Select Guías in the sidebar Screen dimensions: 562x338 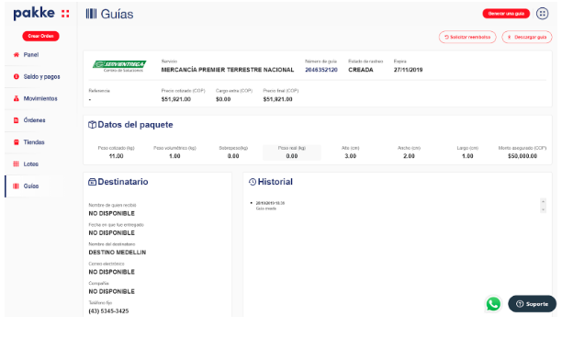pyautogui.click(x=31, y=186)
